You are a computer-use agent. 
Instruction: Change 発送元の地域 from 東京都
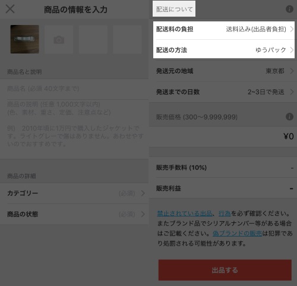[x=223, y=71]
